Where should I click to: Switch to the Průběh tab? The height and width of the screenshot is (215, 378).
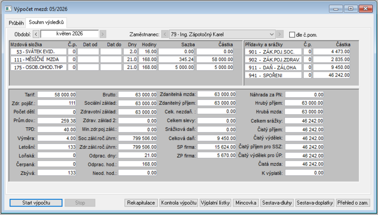16,23
